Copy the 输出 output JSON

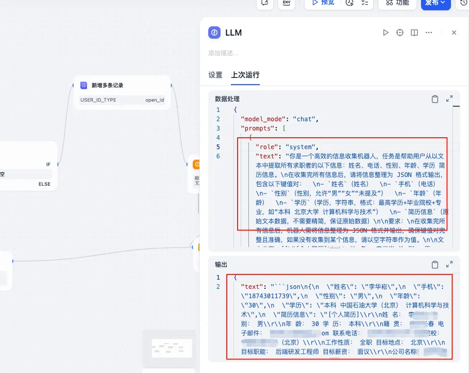(435, 265)
